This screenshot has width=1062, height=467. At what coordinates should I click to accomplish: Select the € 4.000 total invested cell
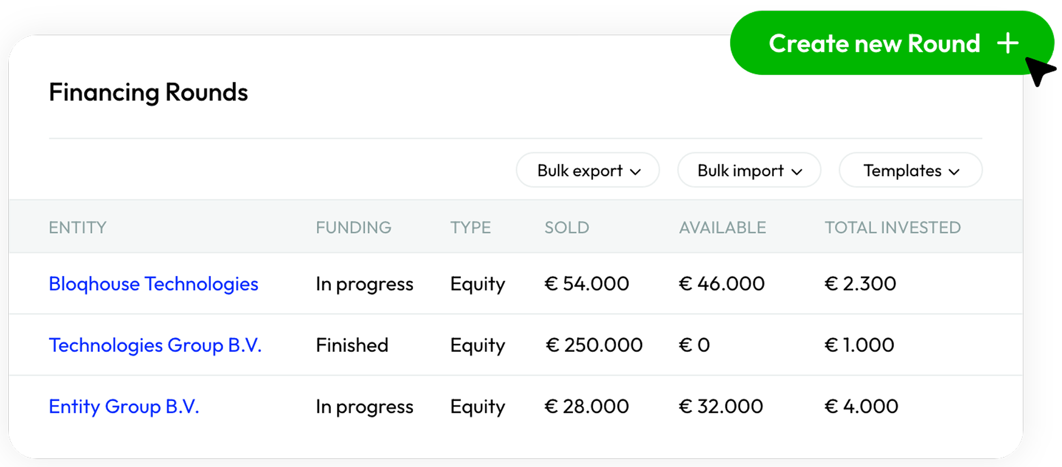861,407
